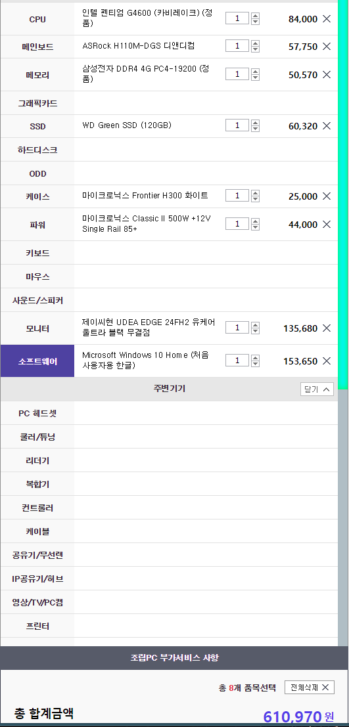Select the 공유기/무선랜 category

click(37, 555)
